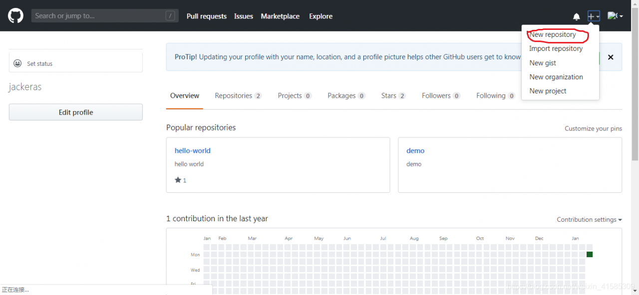This screenshot has width=639, height=295.
Task: Choose New organization menu entry
Action: pos(556,77)
